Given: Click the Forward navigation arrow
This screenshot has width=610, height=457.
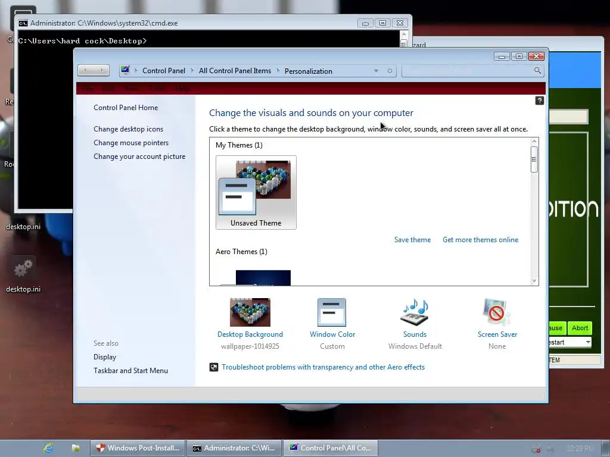Looking at the screenshot, I should tap(101, 70).
